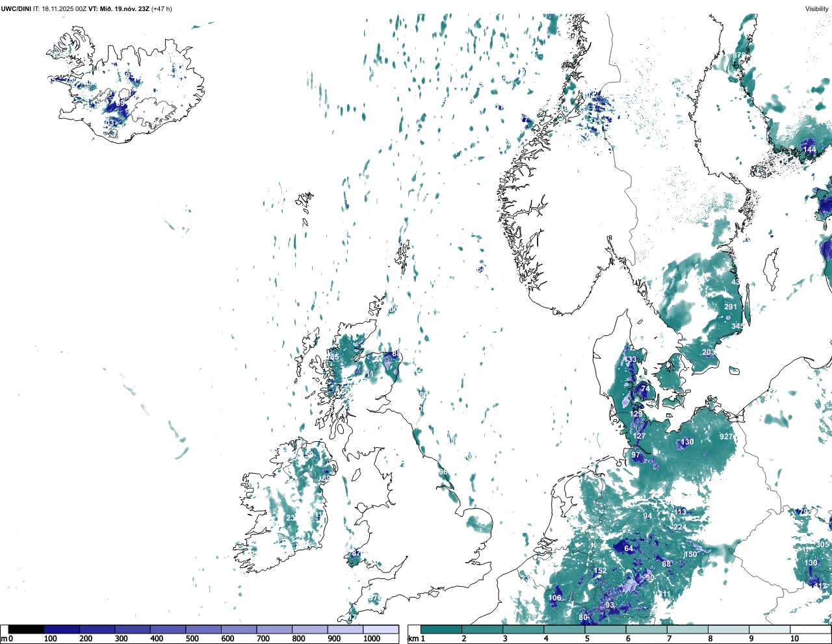Click the 900–1000 m pale lilac legend swatch
The width and height of the screenshot is (832, 644).
point(345,630)
